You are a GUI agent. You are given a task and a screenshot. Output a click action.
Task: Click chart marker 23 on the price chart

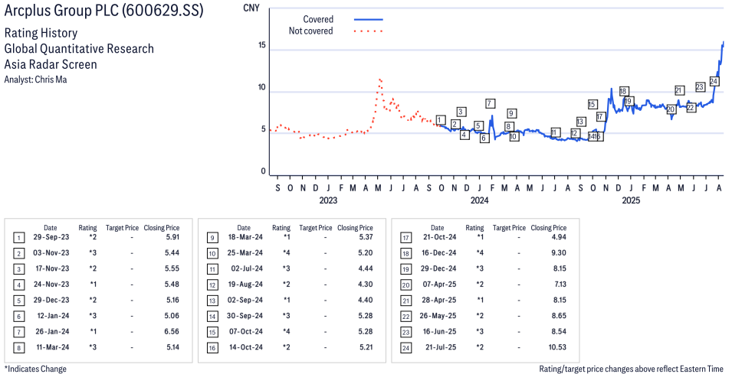(x=700, y=86)
